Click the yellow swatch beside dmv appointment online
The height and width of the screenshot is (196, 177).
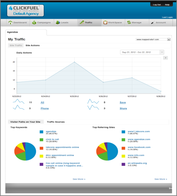pos(41,156)
